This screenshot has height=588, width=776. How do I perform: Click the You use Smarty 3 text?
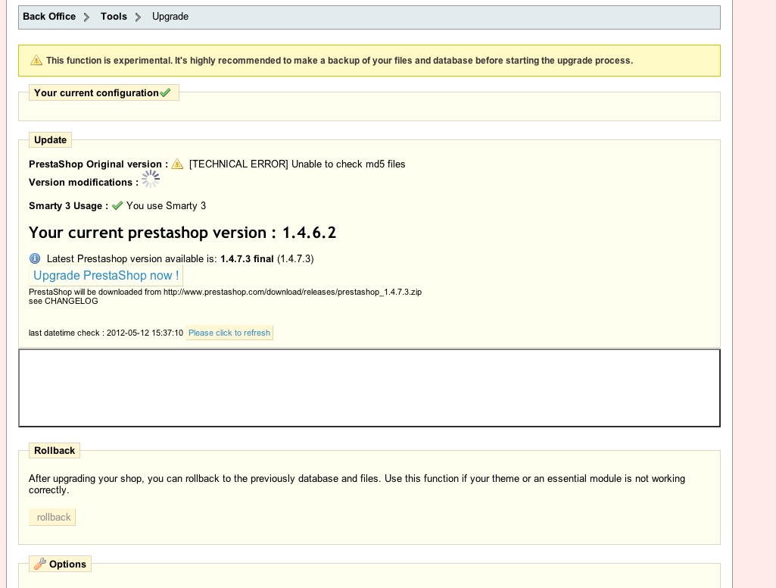click(x=166, y=205)
